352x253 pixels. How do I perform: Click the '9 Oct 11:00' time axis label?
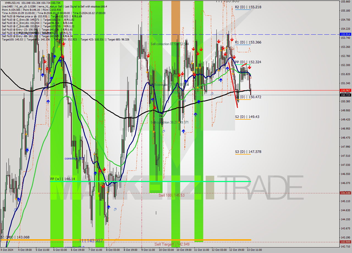[148, 250]
